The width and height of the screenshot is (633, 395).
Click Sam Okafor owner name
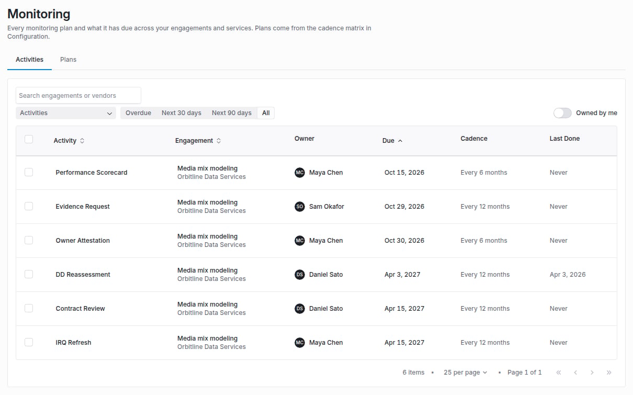[x=326, y=207]
